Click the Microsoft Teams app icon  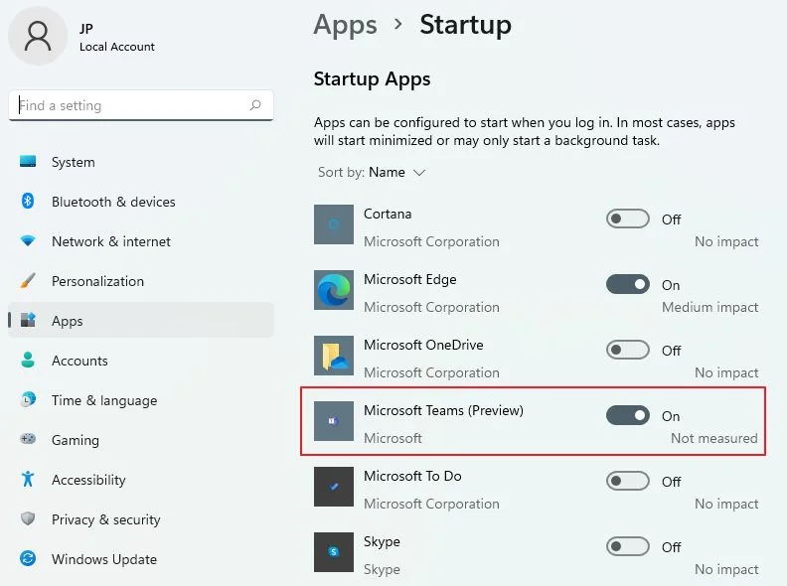334,421
